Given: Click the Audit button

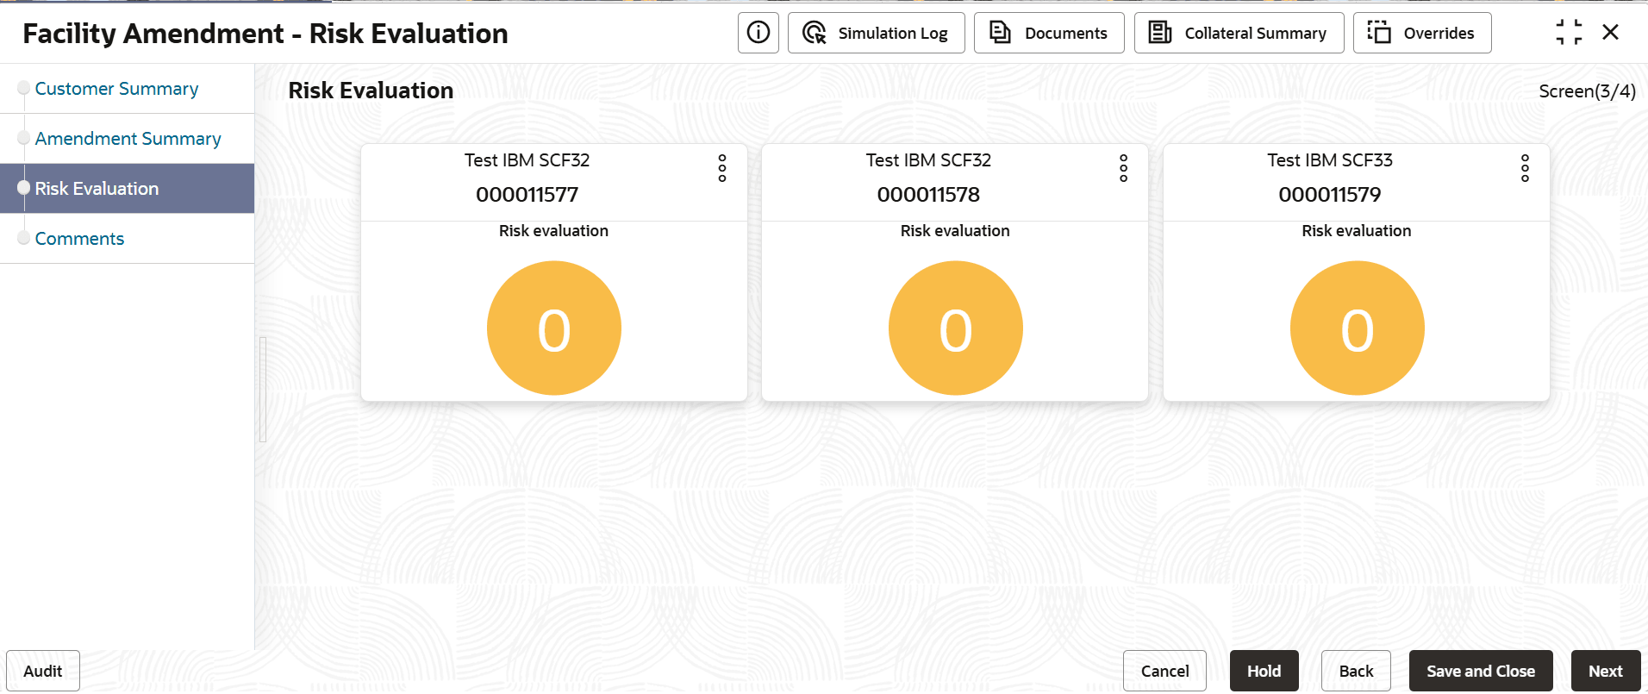Looking at the screenshot, I should tap(43, 671).
